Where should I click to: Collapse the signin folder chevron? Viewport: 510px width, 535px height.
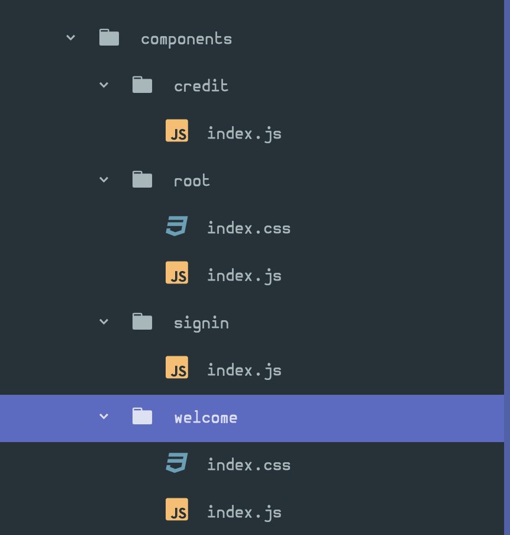(104, 322)
